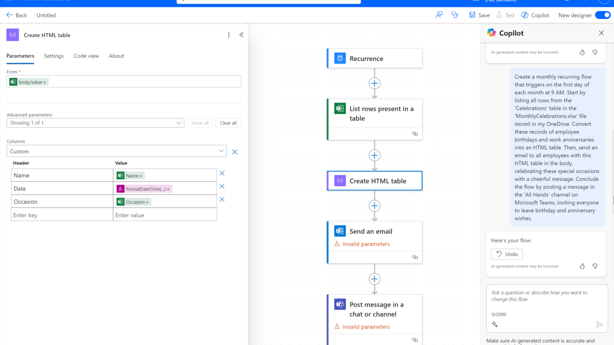Open more options for Create HTML table
The image size is (614, 345).
(x=229, y=35)
